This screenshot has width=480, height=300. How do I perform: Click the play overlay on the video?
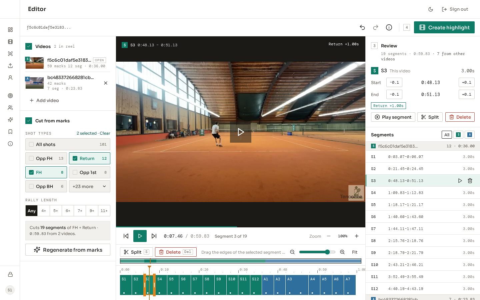pyautogui.click(x=241, y=132)
